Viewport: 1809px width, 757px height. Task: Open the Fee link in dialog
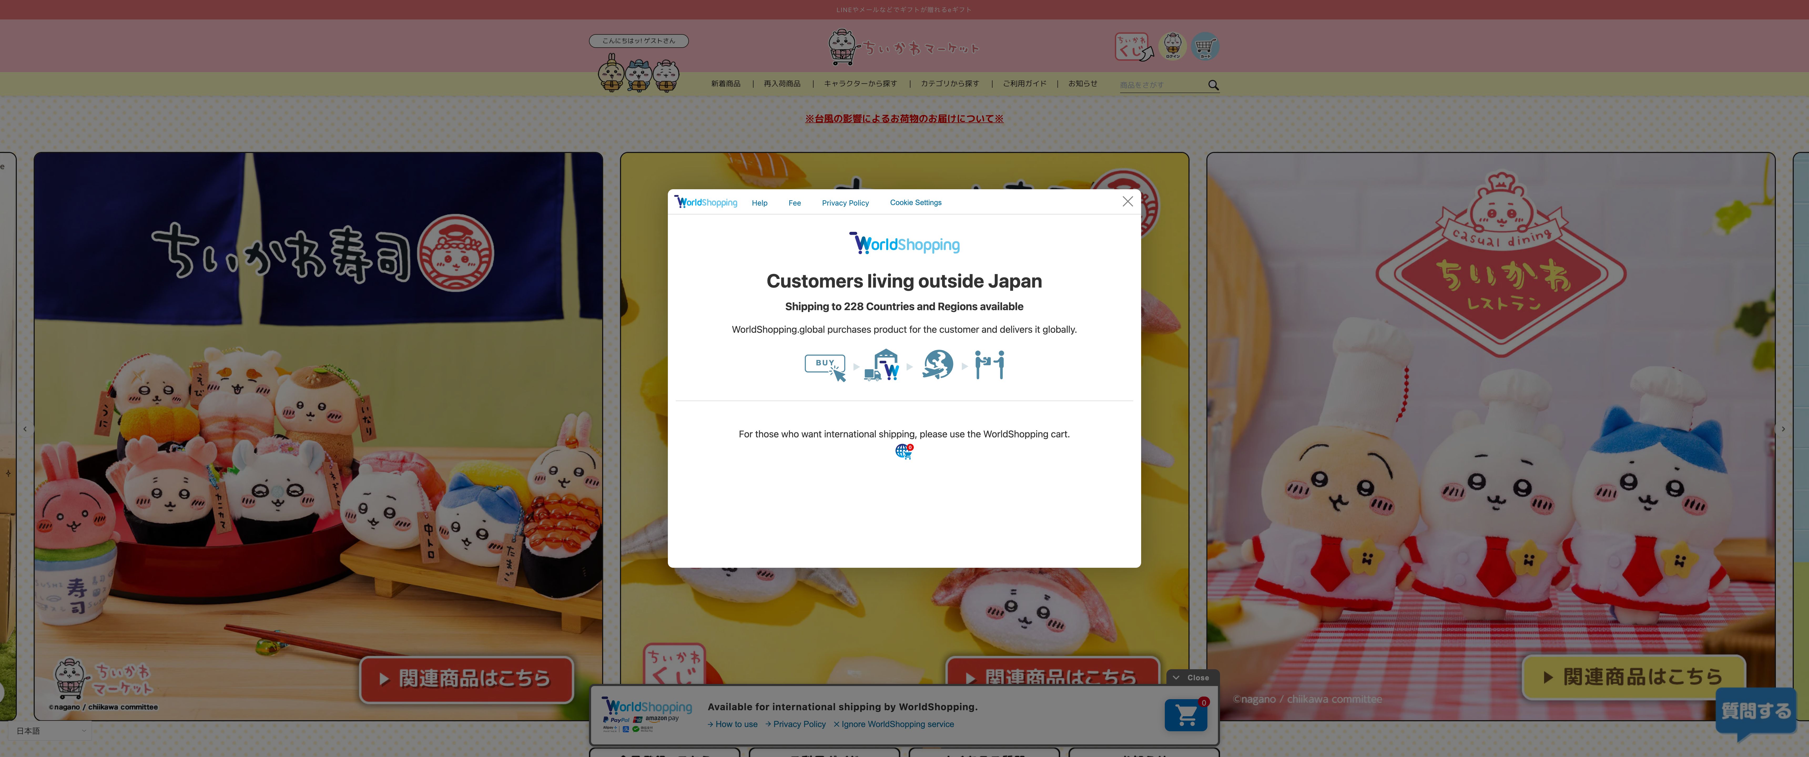point(794,203)
